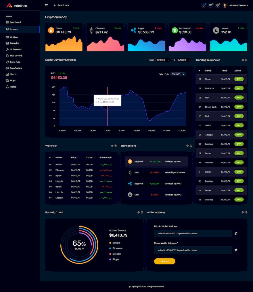This screenshot has height=292, width=253.
Task: Copy the Bitcoin wallet address
Action: pyautogui.click(x=236, y=233)
